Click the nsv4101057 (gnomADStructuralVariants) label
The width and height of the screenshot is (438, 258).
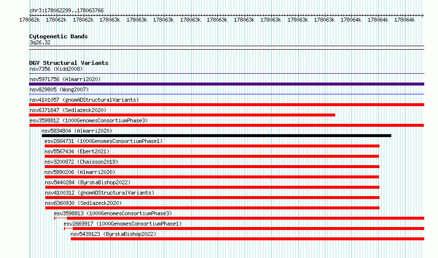pyautogui.click(x=84, y=100)
